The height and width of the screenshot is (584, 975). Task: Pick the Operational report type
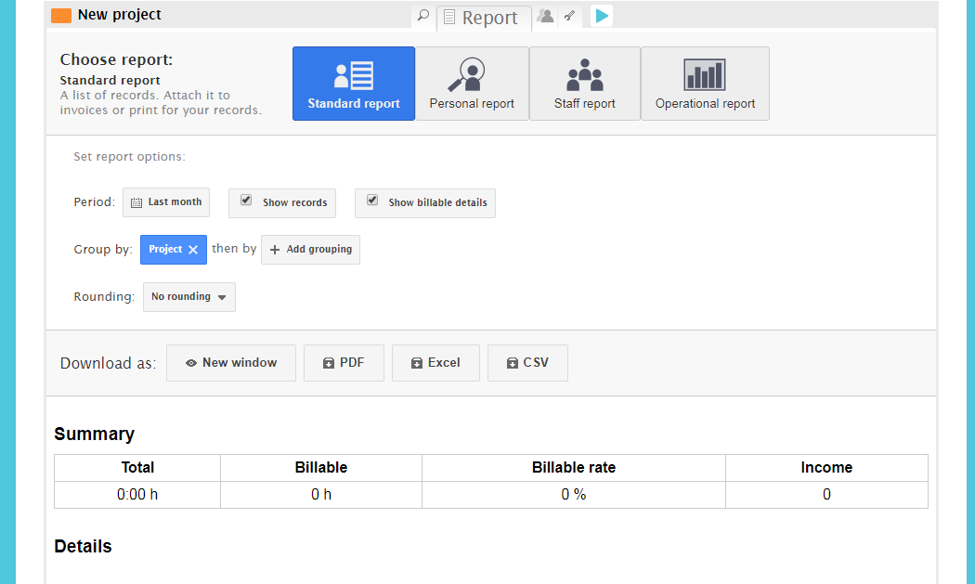pyautogui.click(x=705, y=84)
